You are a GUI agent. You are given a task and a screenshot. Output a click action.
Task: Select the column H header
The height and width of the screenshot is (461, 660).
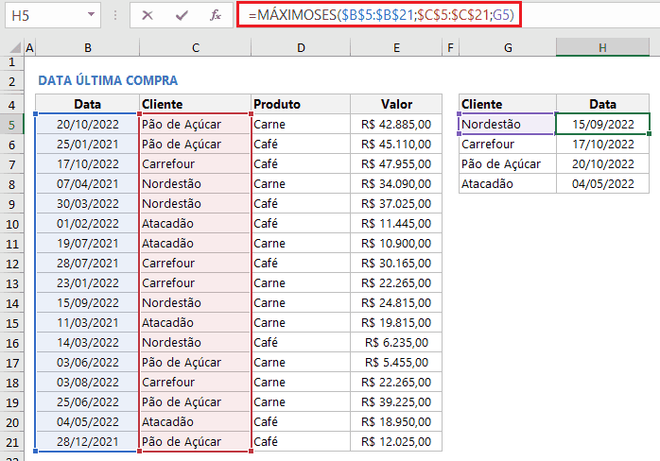coord(602,48)
